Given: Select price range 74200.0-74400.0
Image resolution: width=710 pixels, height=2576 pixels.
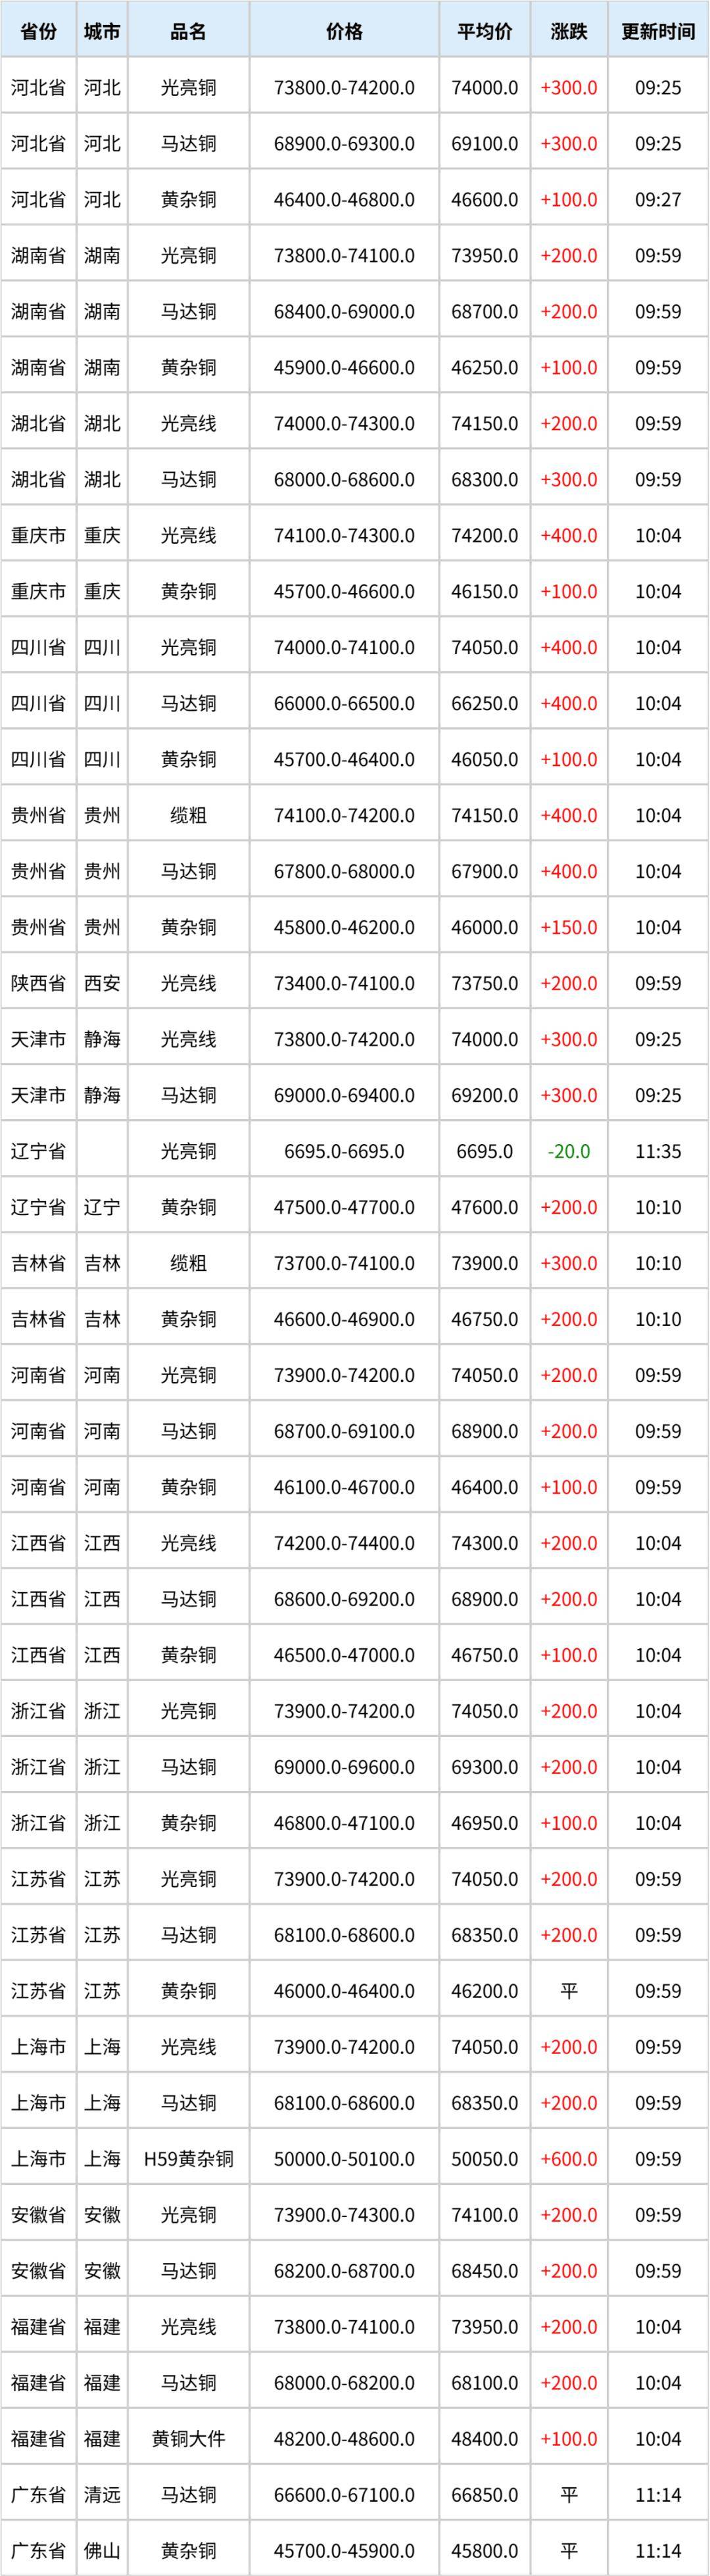Looking at the screenshot, I should [x=344, y=1544].
